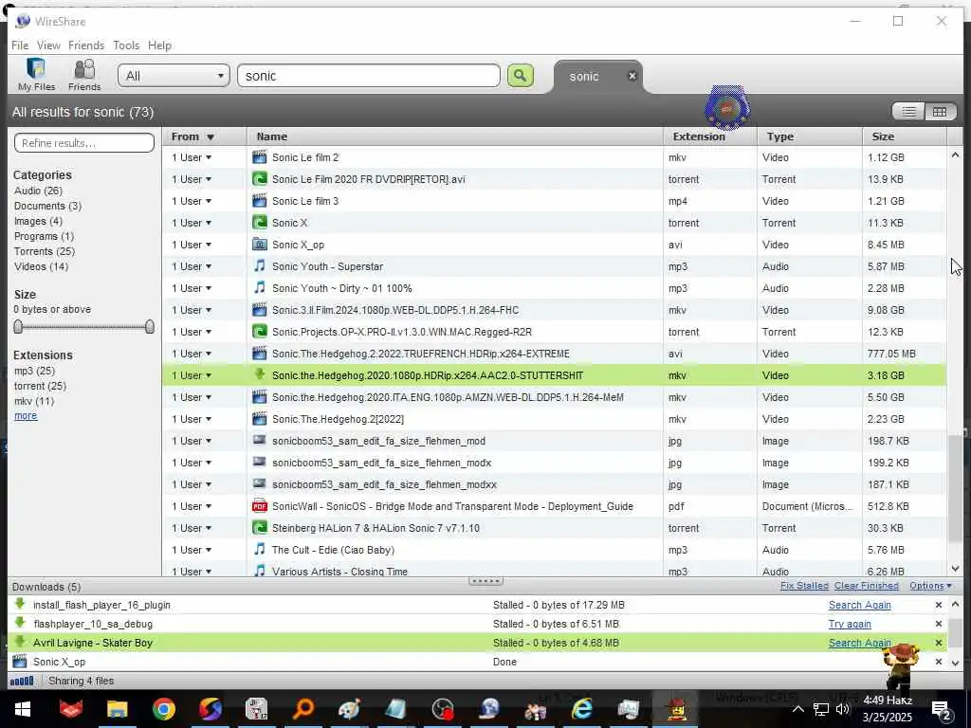Open the Friends menu
The height and width of the screenshot is (728, 971).
86,45
